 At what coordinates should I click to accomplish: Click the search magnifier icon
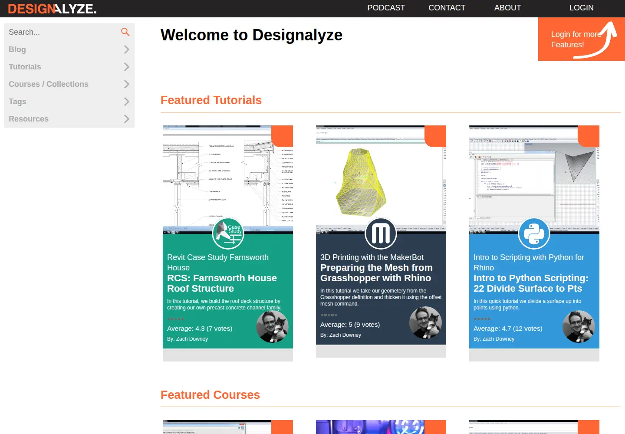click(x=125, y=32)
